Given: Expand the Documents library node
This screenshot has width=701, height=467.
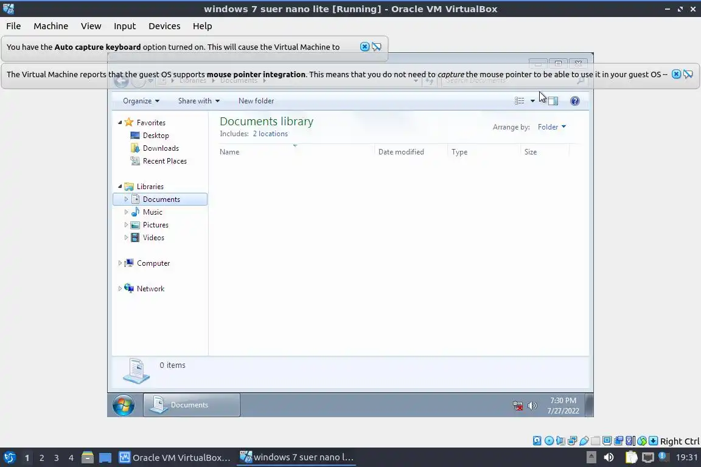Looking at the screenshot, I should click(126, 199).
